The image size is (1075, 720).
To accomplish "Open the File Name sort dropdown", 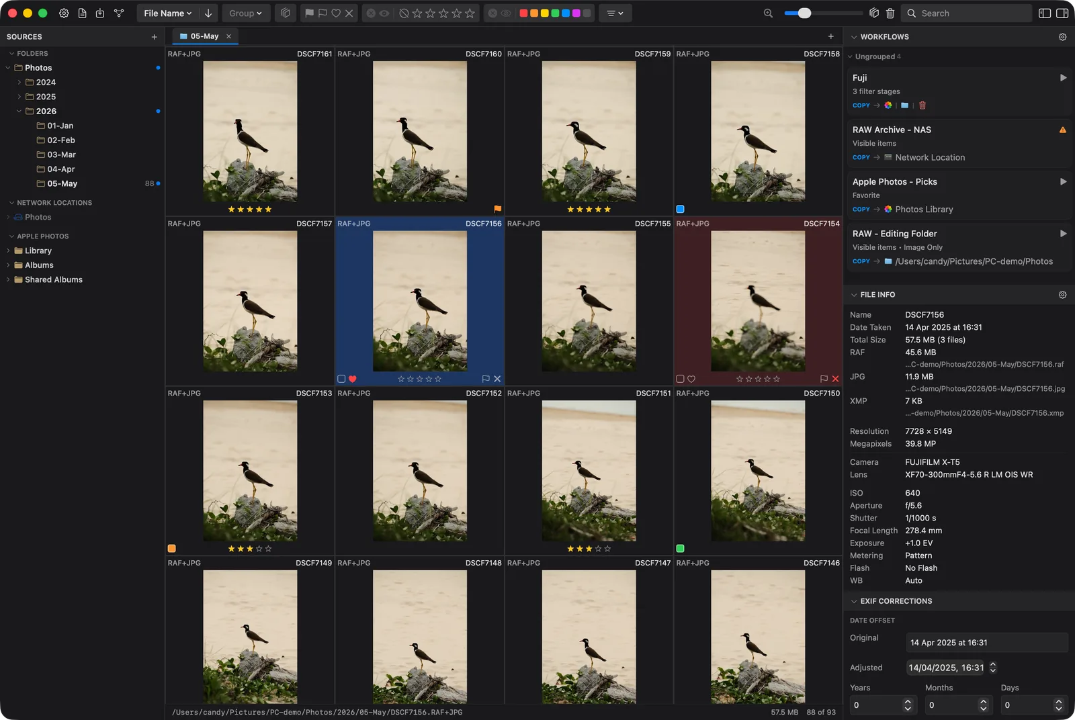I will pyautogui.click(x=168, y=13).
